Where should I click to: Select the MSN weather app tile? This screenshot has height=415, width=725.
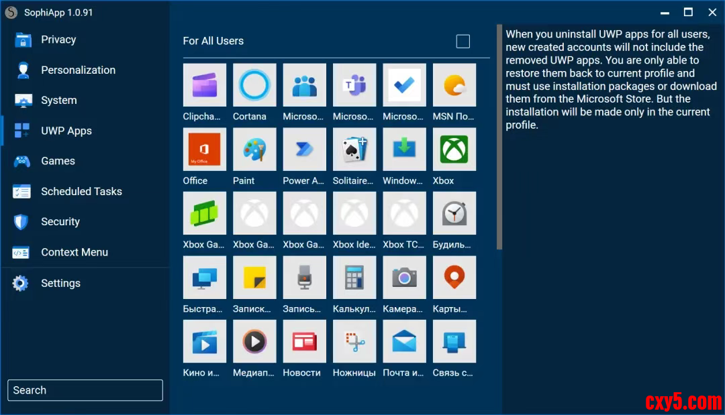tap(454, 85)
